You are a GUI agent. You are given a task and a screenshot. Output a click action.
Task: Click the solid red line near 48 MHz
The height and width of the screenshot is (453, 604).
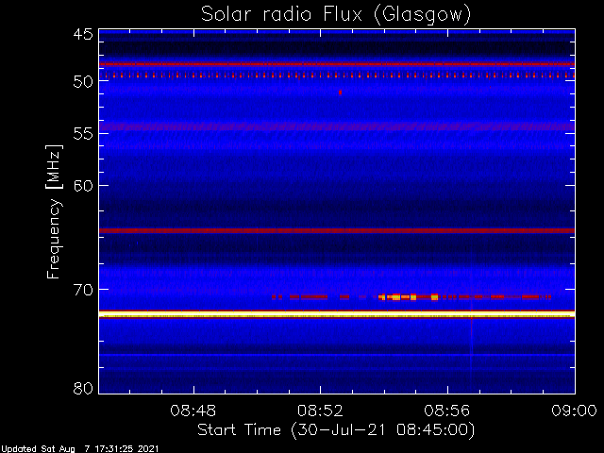(337, 64)
